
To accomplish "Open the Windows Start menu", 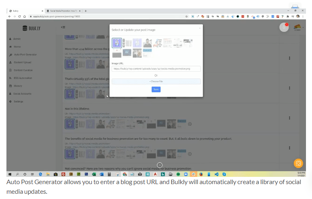I will click(x=10, y=174).
